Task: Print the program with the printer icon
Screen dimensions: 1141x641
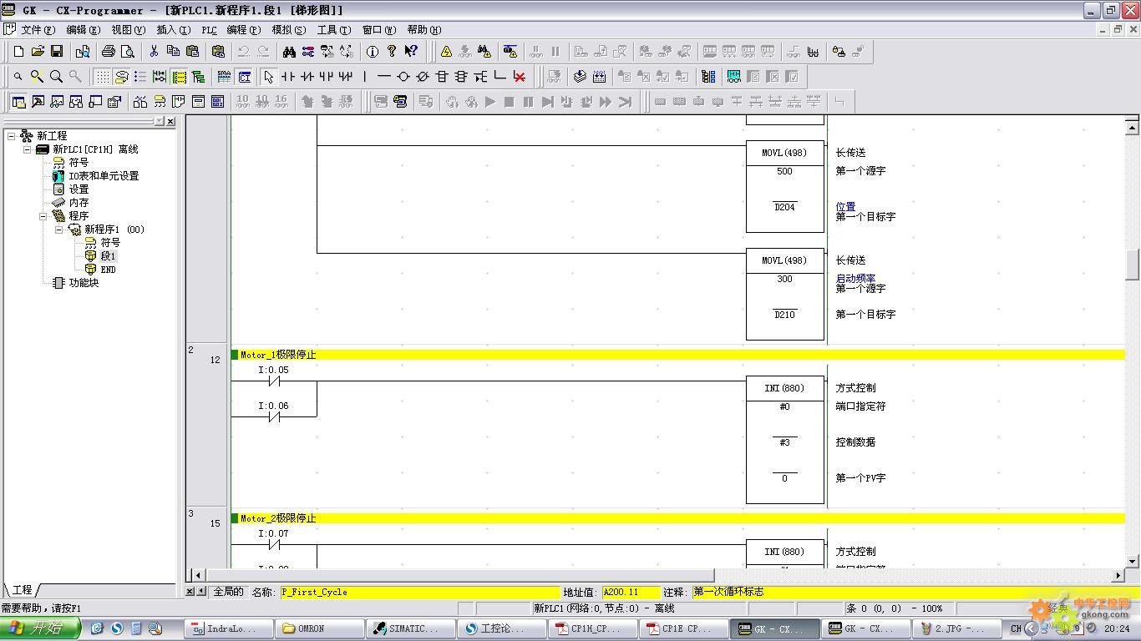Action: click(x=109, y=52)
